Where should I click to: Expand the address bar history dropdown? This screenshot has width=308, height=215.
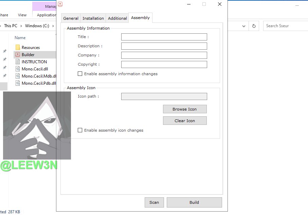tap(244, 26)
